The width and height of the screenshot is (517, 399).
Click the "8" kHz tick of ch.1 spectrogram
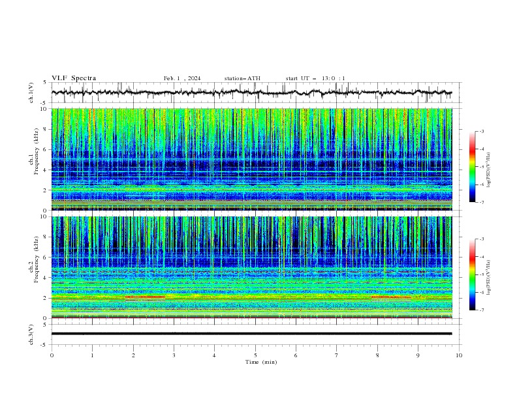46,129
